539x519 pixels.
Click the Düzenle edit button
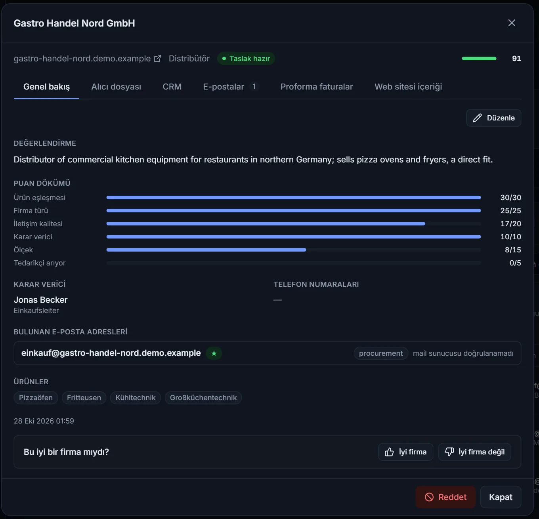click(x=493, y=118)
